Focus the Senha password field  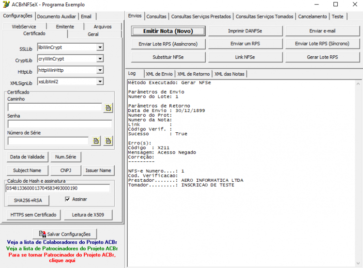(x=60, y=124)
